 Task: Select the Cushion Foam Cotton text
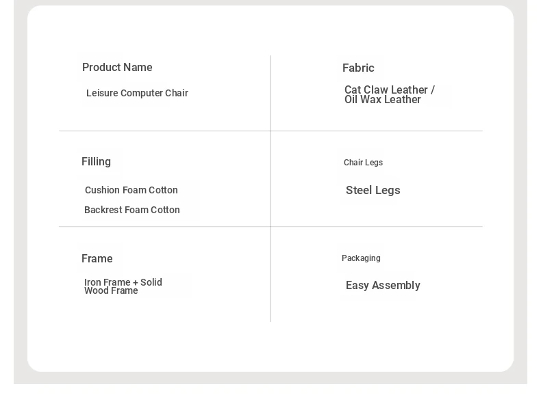(131, 190)
